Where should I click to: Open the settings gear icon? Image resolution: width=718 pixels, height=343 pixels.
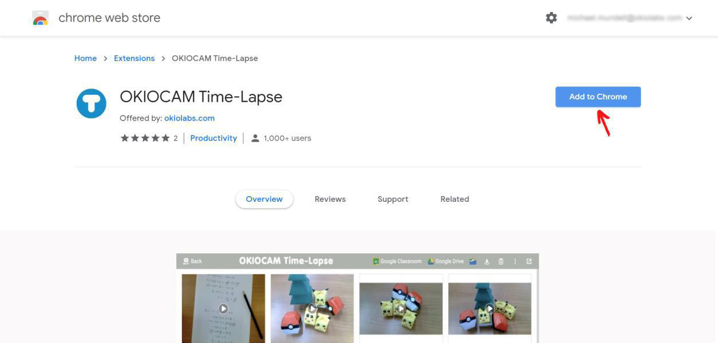point(551,18)
